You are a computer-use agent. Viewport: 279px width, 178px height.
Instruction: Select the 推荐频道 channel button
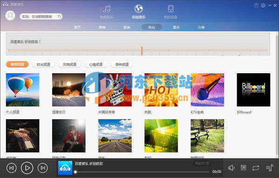pos(17,64)
